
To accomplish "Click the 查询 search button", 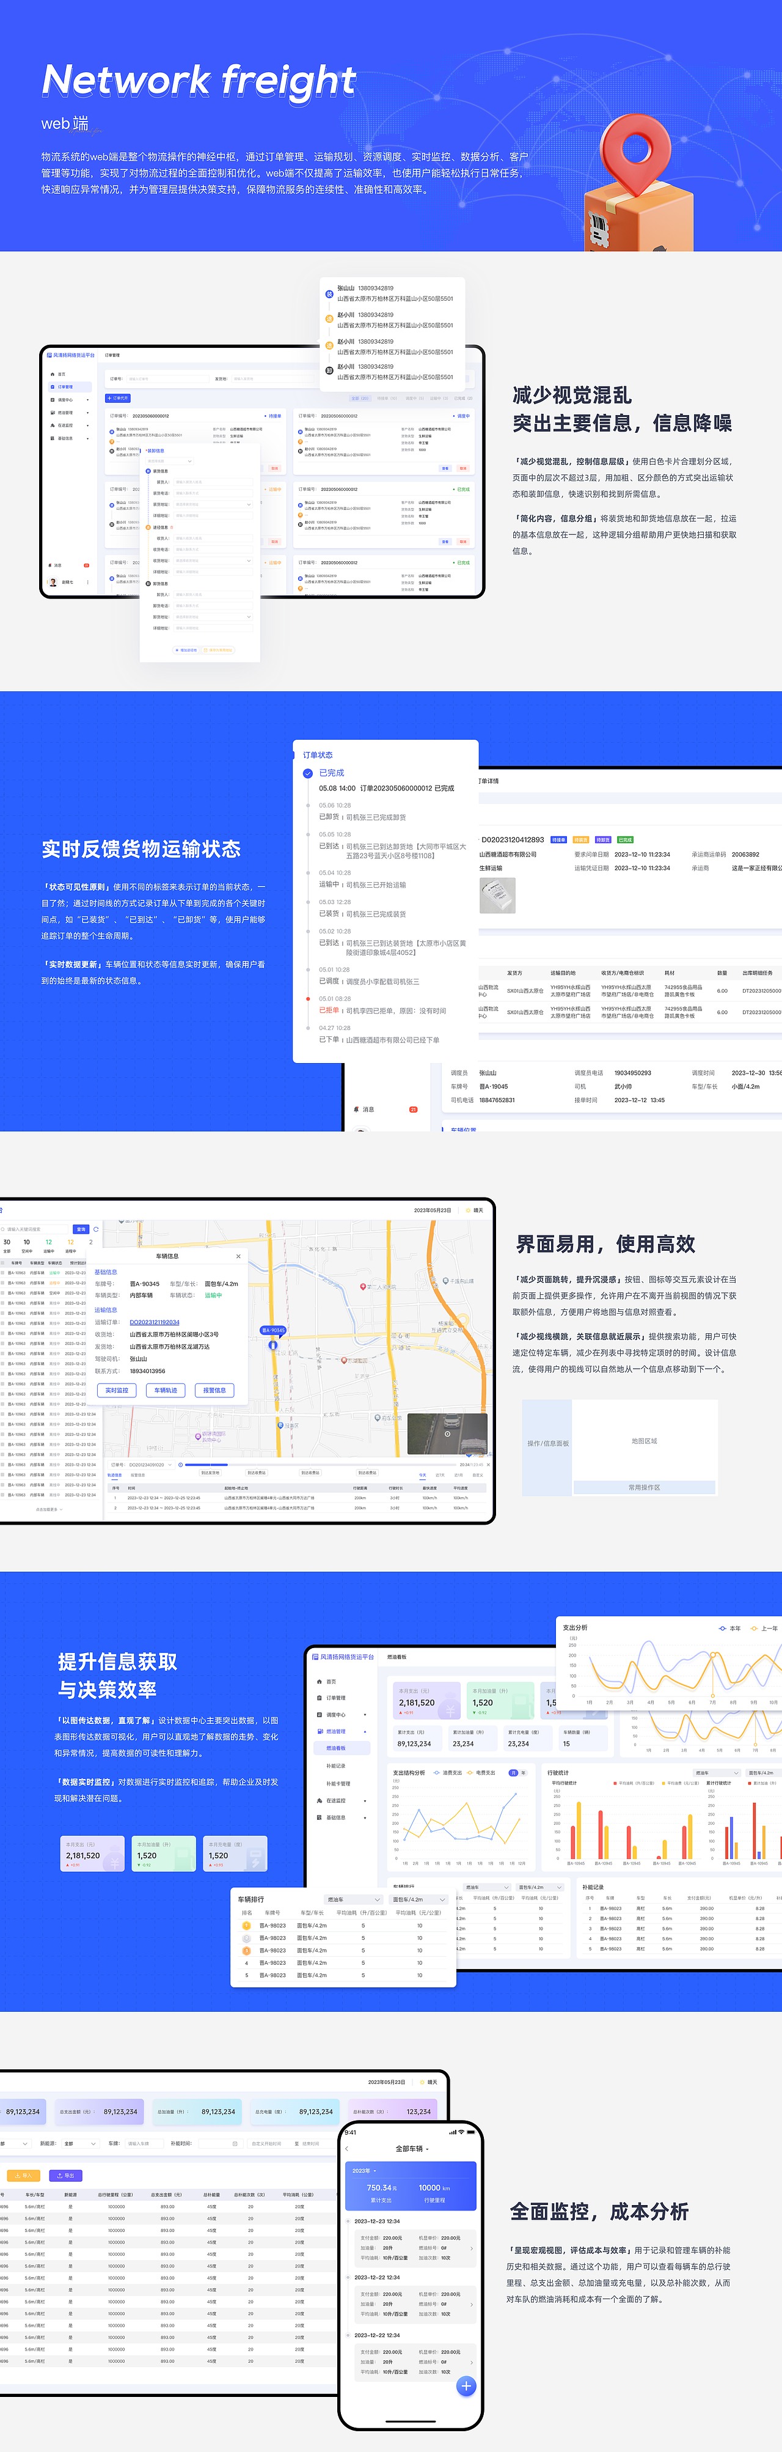I will (81, 1229).
